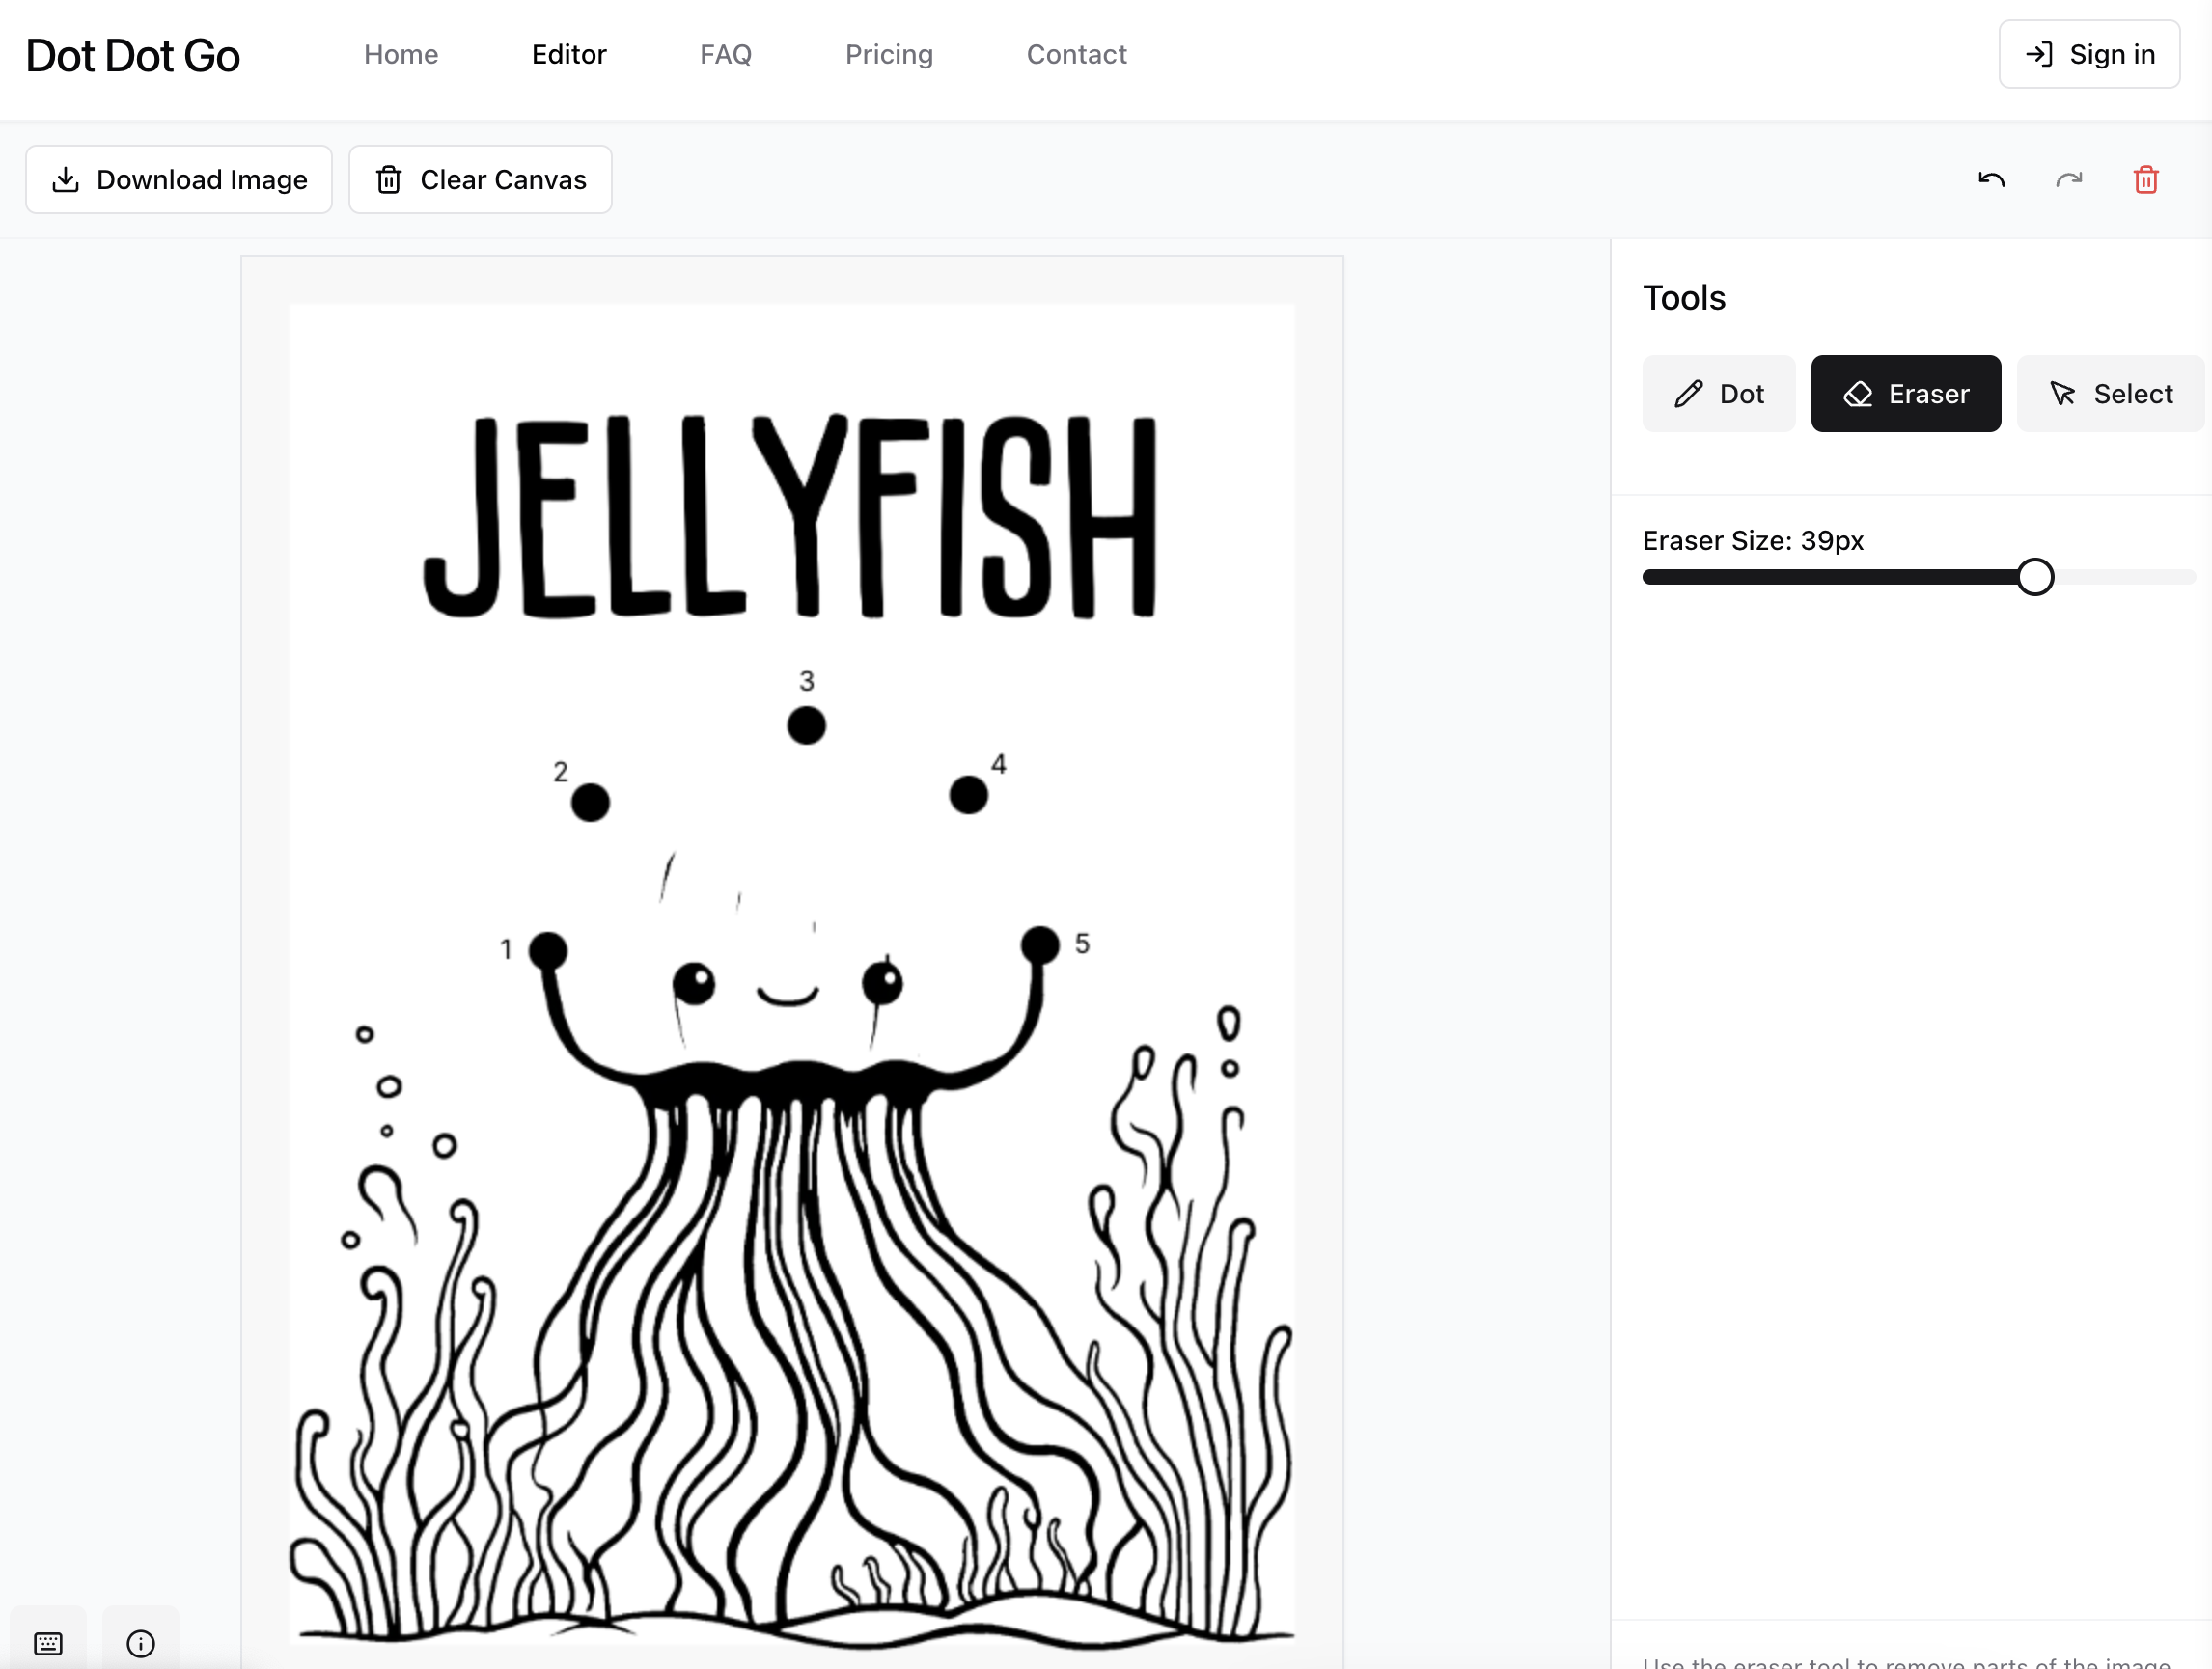The width and height of the screenshot is (2212, 1669).
Task: Download the jellyfish image
Action: [x=179, y=178]
